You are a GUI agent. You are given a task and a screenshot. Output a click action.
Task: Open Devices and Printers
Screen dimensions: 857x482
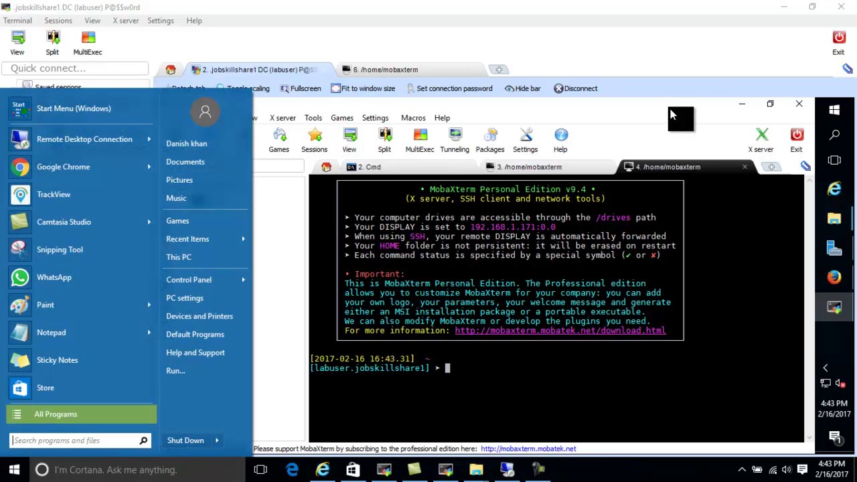click(200, 316)
